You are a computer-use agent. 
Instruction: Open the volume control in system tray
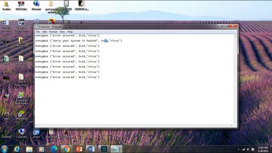(248, 149)
